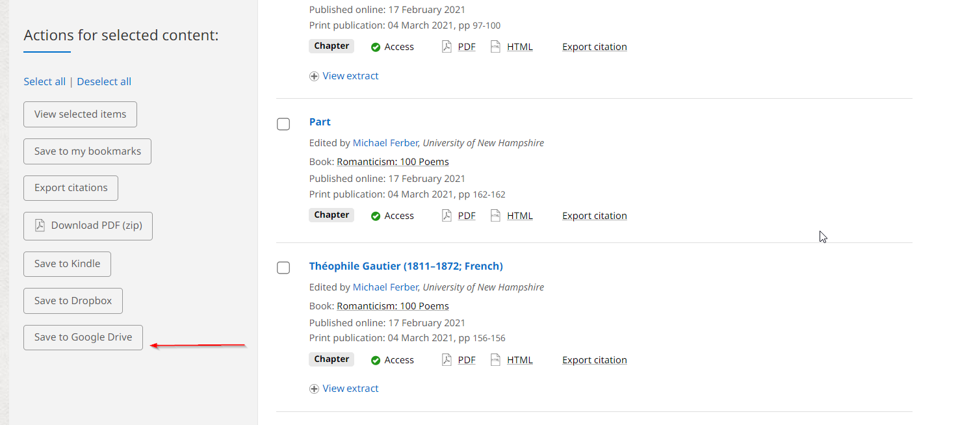The height and width of the screenshot is (425, 971).
Task: Click the plus icon beside the bottom View extract
Action: [314, 389]
